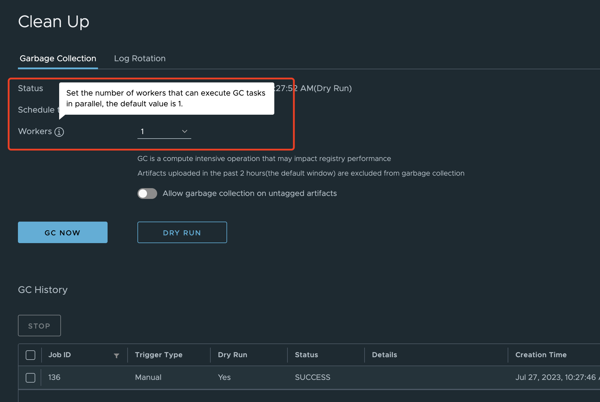Select value 1 in Workers field

click(x=143, y=131)
